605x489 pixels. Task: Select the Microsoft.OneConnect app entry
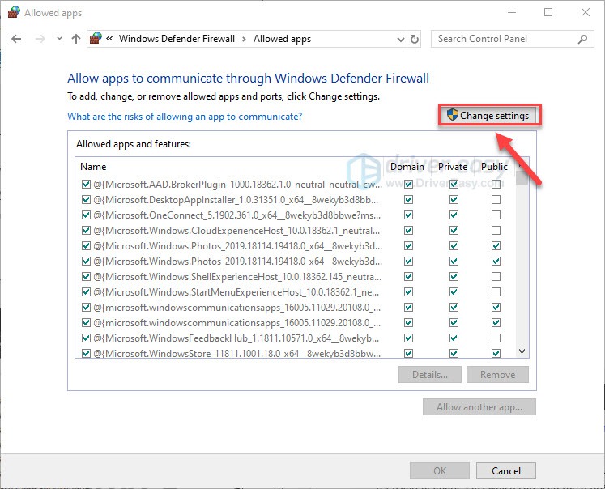click(237, 215)
